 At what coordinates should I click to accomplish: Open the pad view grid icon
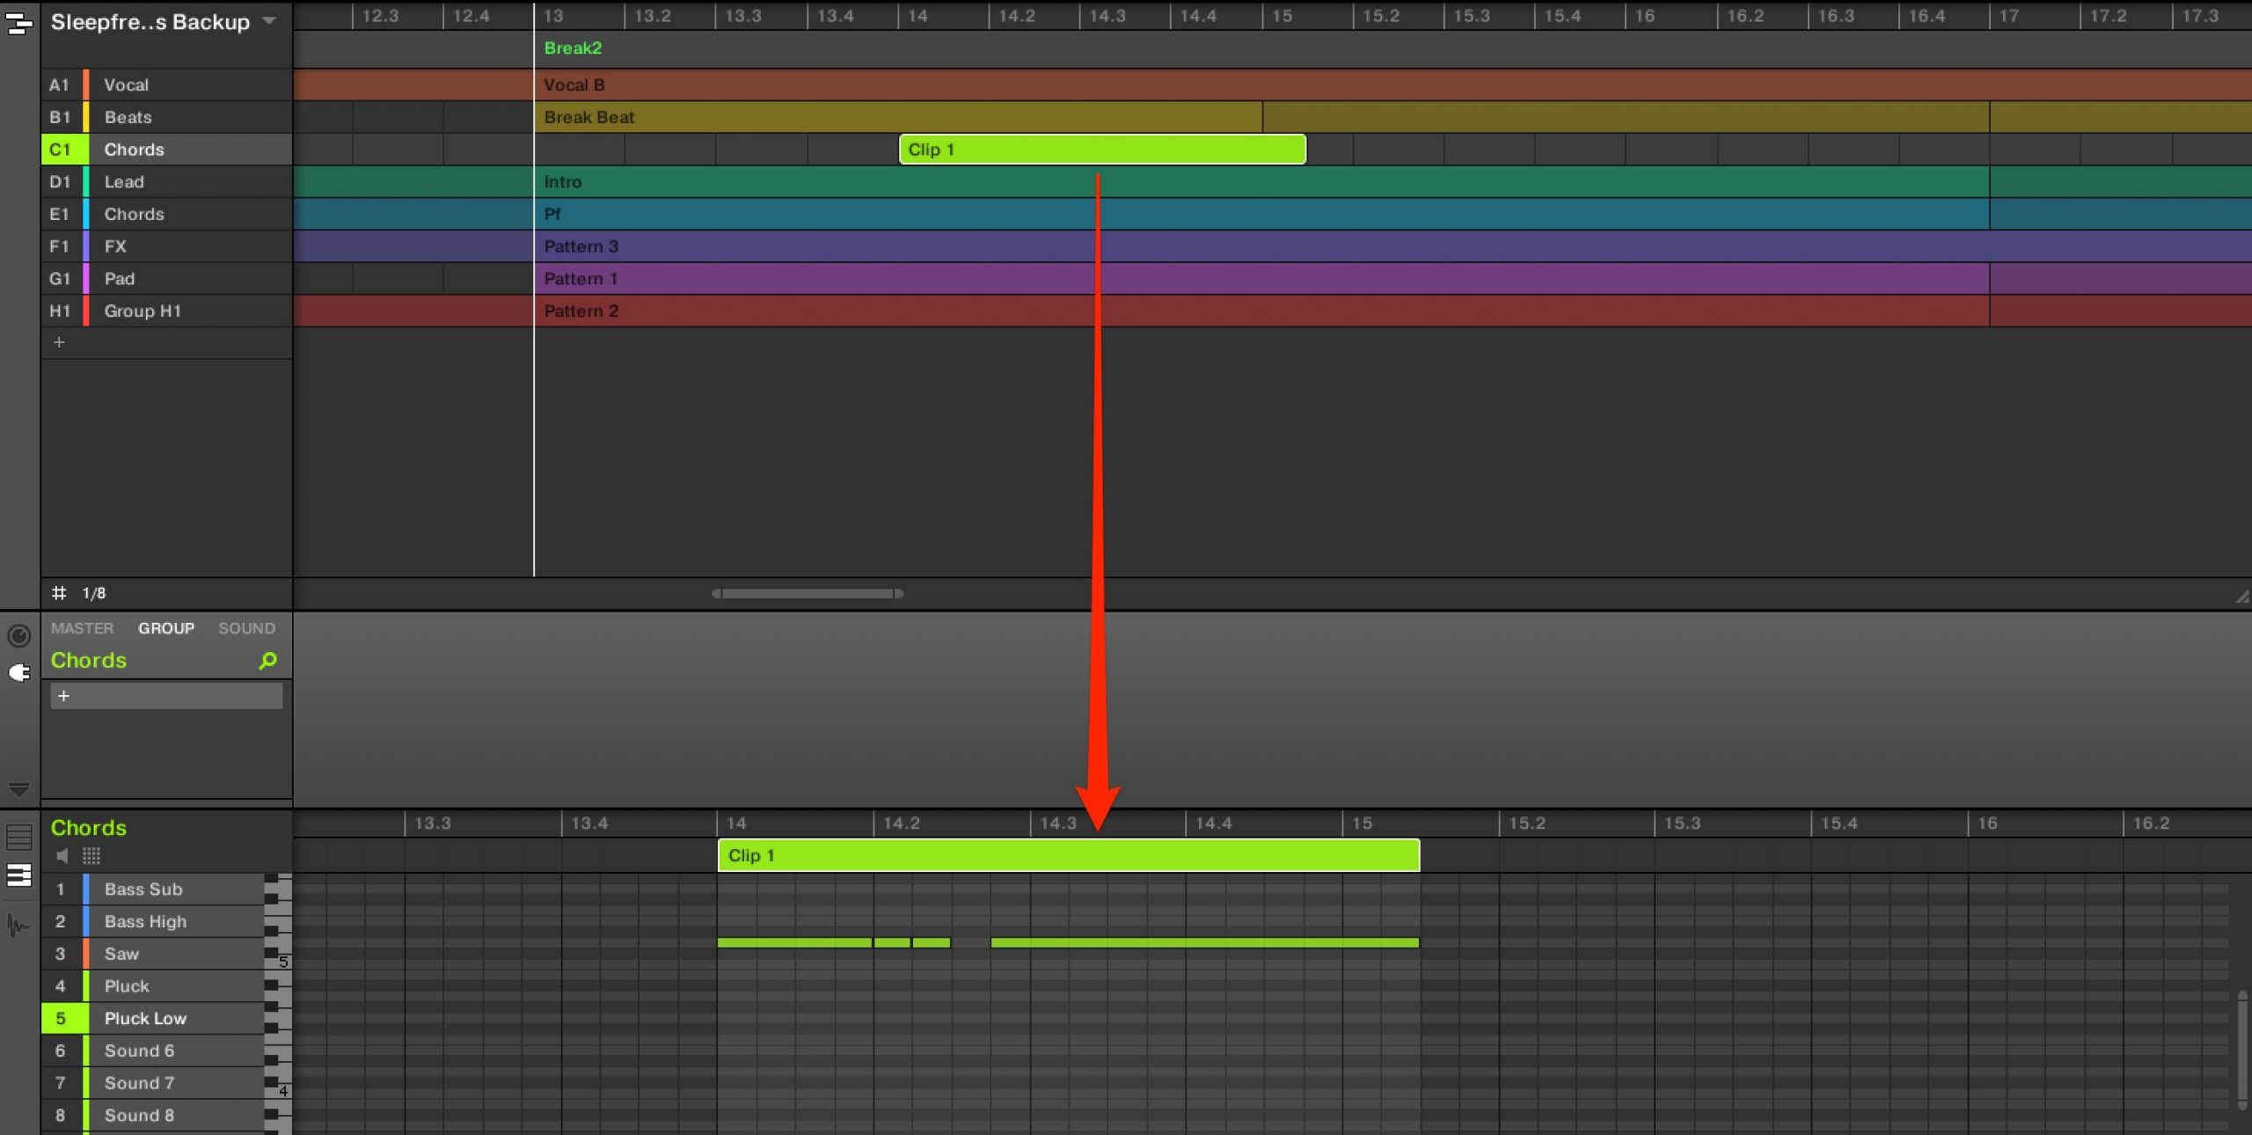click(91, 856)
